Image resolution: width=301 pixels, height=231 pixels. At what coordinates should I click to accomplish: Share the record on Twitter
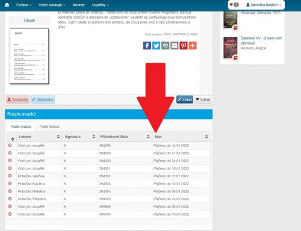click(x=156, y=45)
